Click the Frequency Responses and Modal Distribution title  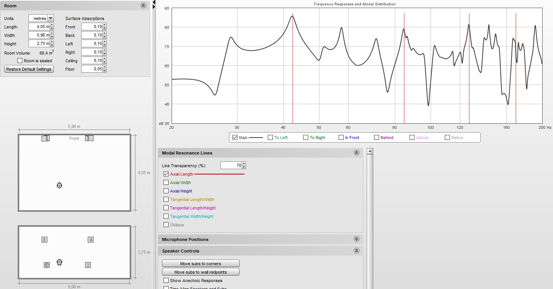[354, 4]
